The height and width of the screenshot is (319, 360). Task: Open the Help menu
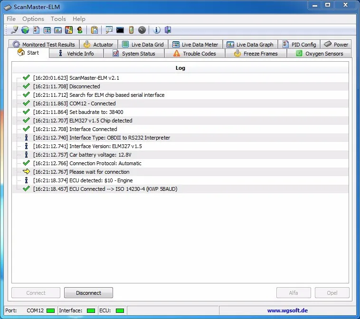[x=79, y=19]
